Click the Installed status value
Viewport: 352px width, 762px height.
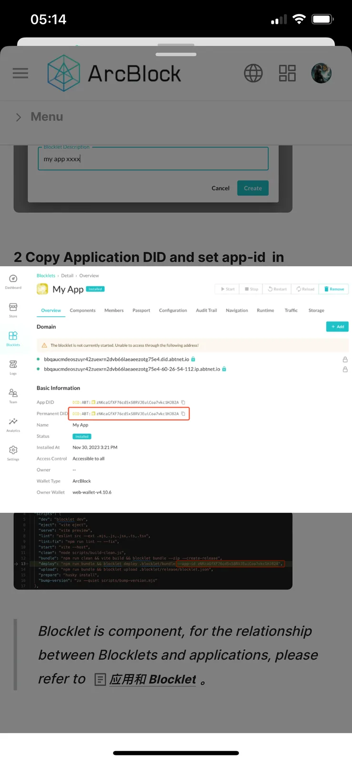coord(82,436)
